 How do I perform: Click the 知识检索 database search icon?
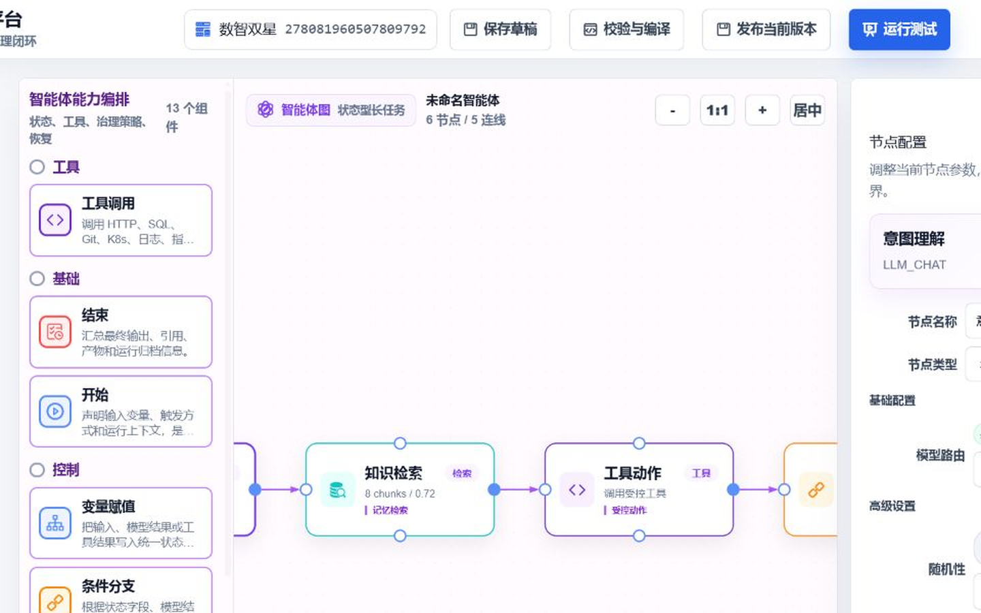tap(338, 490)
